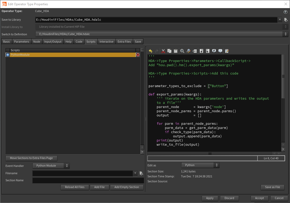
Task: Copy code using the copy icon
Action: pyautogui.click(x=169, y=51)
